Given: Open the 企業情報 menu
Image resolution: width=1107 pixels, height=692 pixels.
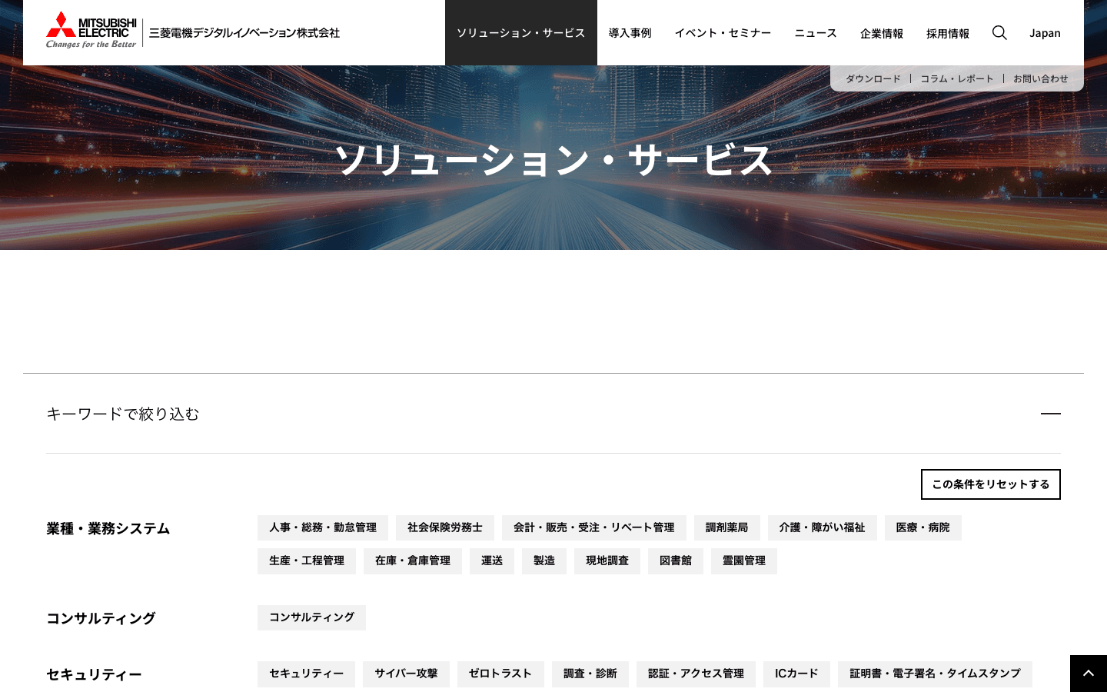Looking at the screenshot, I should click(882, 33).
